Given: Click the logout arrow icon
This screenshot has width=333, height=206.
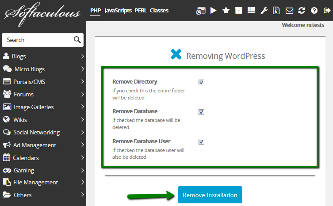Looking at the screenshot, I should 327,11.
